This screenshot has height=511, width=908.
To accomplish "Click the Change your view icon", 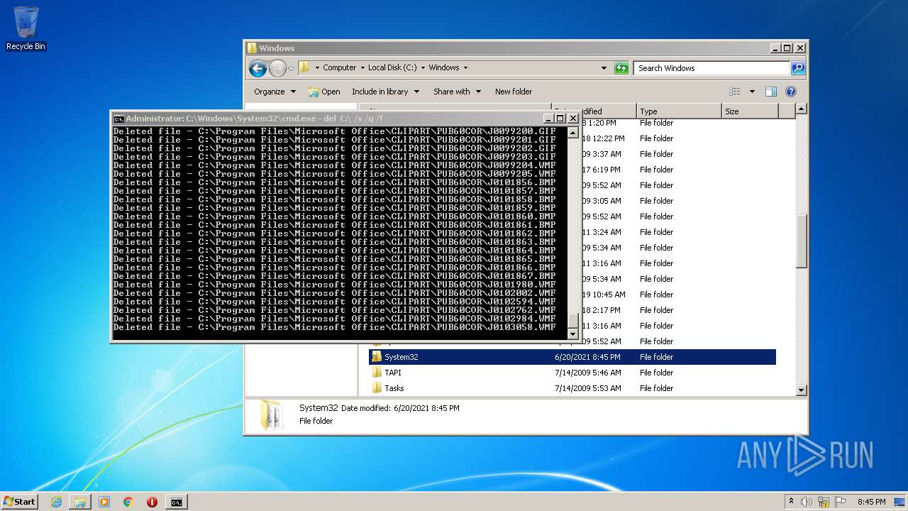I will (735, 92).
